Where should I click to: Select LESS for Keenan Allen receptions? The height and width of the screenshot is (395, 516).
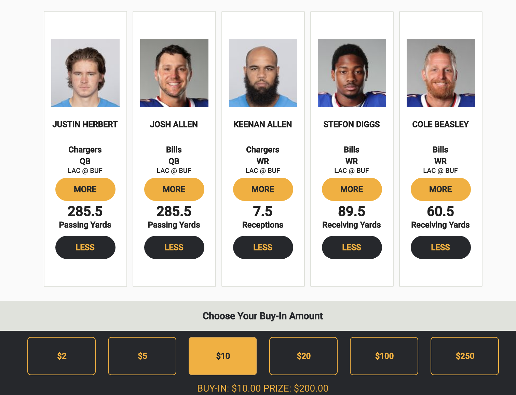coord(263,247)
